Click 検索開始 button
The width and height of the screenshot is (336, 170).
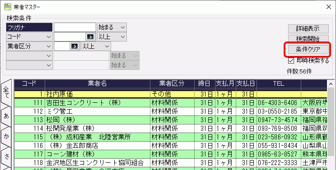click(x=308, y=39)
